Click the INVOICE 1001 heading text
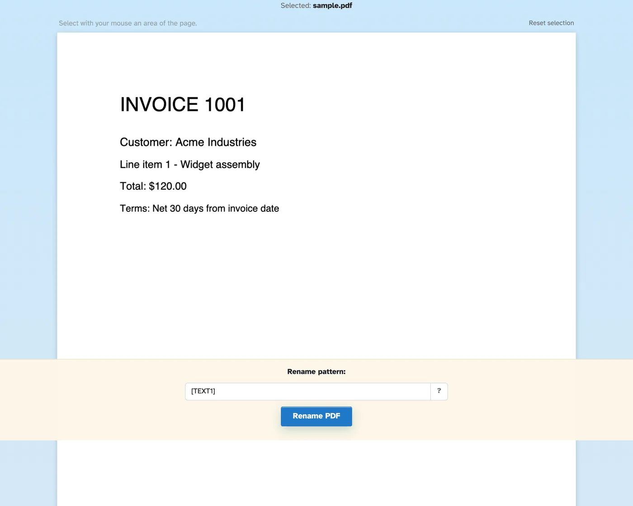Viewport: 633px width, 506px height. coord(183,105)
